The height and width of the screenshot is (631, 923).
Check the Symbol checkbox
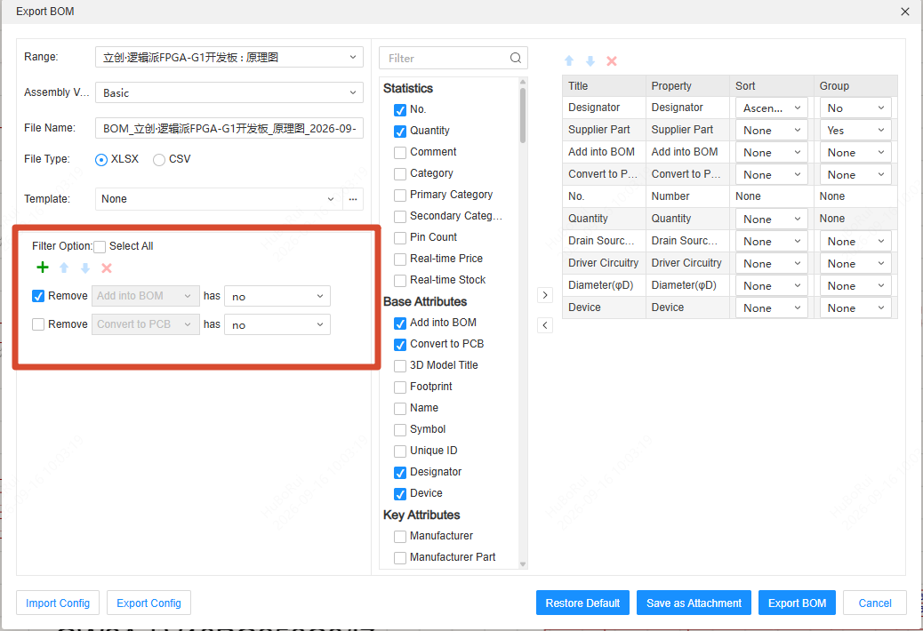pyautogui.click(x=399, y=430)
